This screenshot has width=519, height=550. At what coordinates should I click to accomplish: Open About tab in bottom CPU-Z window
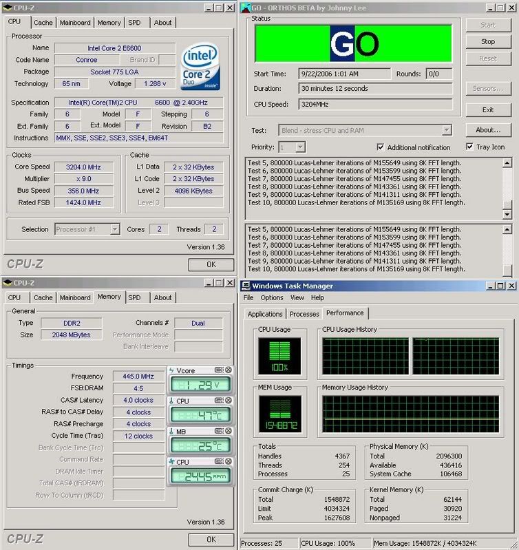162,297
